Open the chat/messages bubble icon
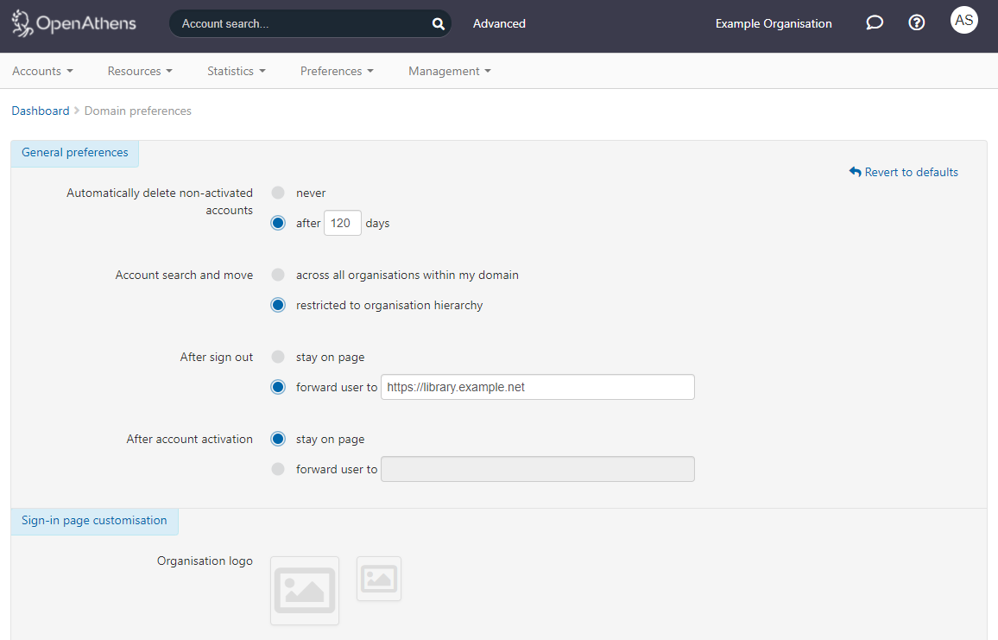 (x=875, y=22)
